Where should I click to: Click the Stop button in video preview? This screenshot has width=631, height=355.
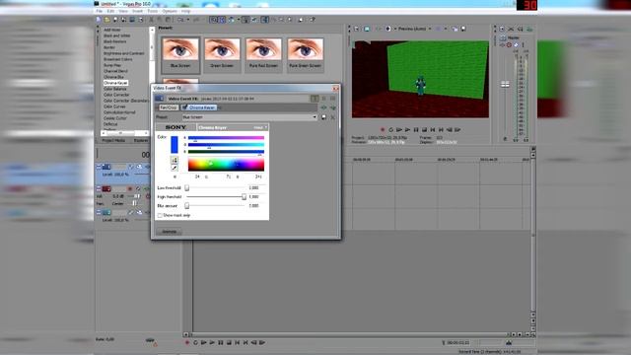[424, 129]
